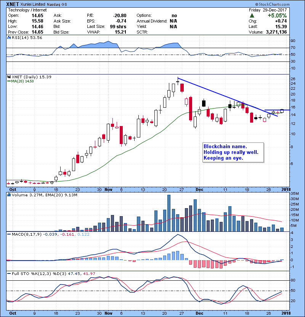
Task: Click the Open value 14.65
Action: (37, 16)
